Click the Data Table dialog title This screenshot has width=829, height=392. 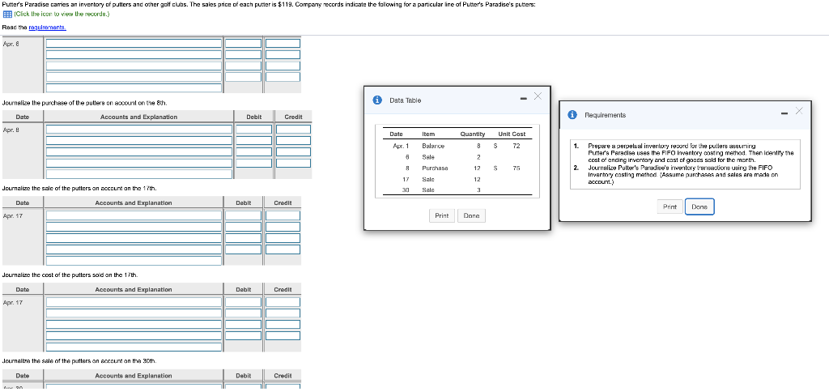(x=405, y=100)
